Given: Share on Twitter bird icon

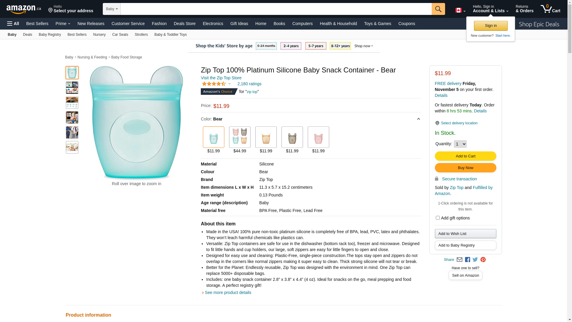Looking at the screenshot, I should click(475, 260).
